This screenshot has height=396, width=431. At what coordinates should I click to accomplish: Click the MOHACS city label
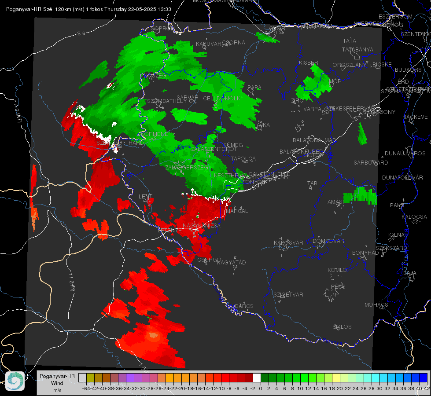[376, 305]
